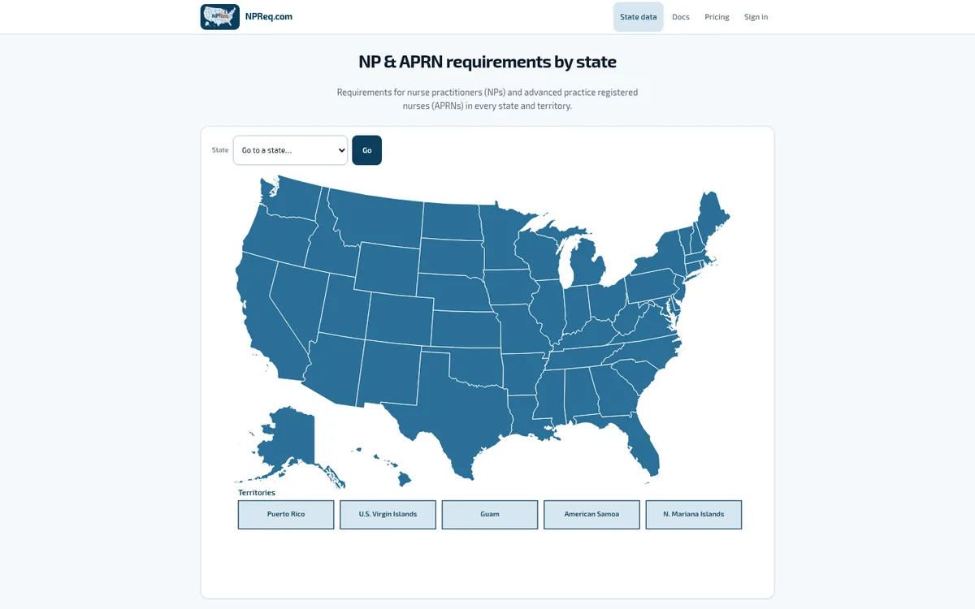Select the U.S. Virgin Islands button
This screenshot has width=975, height=609.
[388, 515]
